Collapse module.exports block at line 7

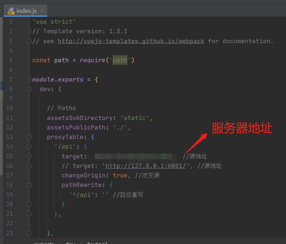29,80
